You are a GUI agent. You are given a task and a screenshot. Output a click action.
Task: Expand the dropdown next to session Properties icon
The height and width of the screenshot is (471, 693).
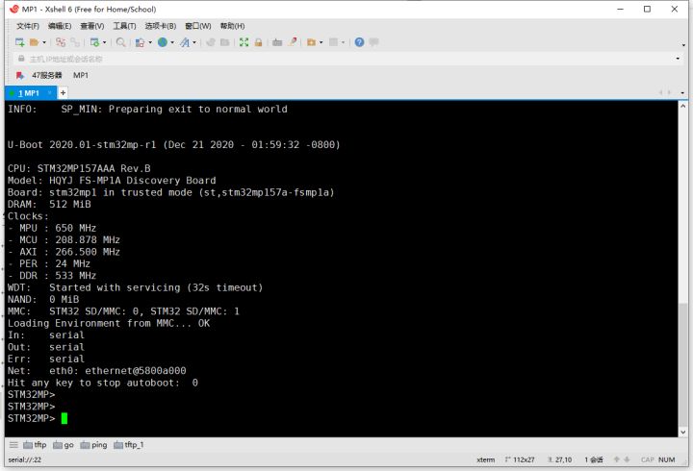[x=104, y=42]
